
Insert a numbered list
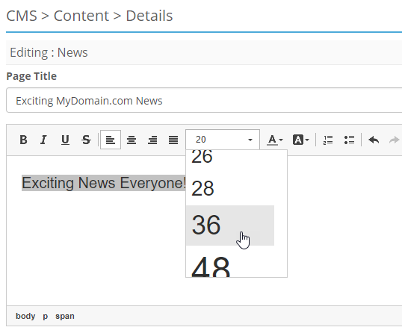[328, 140]
